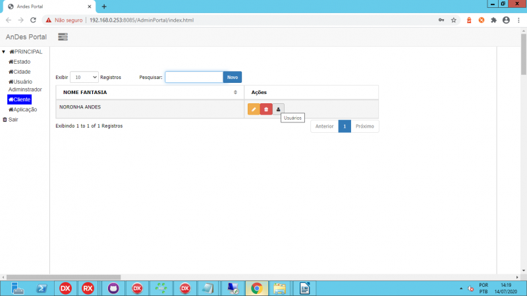Open Aplicação in the sidebar menu
The image size is (527, 296).
[23, 110]
